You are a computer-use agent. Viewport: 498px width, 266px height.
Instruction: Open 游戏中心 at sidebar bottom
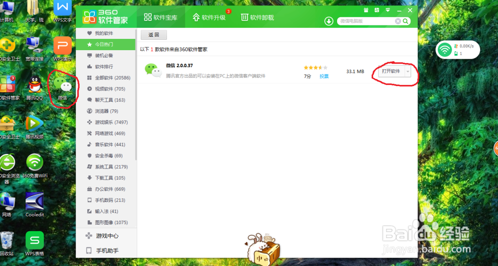point(106,236)
